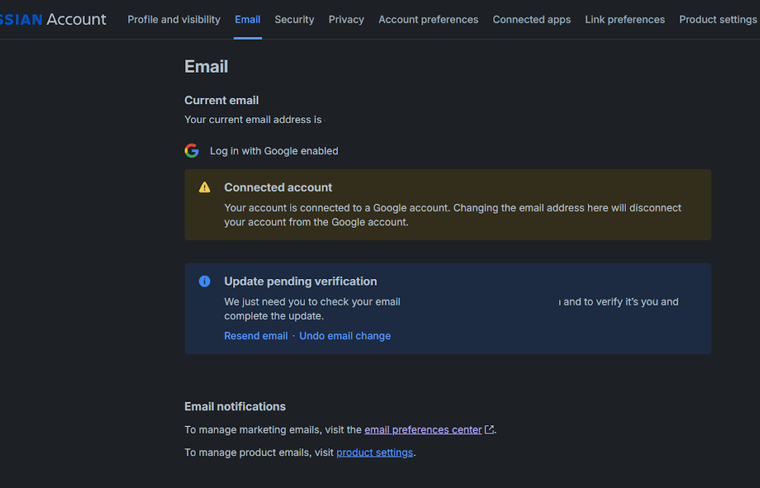
Task: Click the 'complete the update.' text
Action: click(x=274, y=315)
